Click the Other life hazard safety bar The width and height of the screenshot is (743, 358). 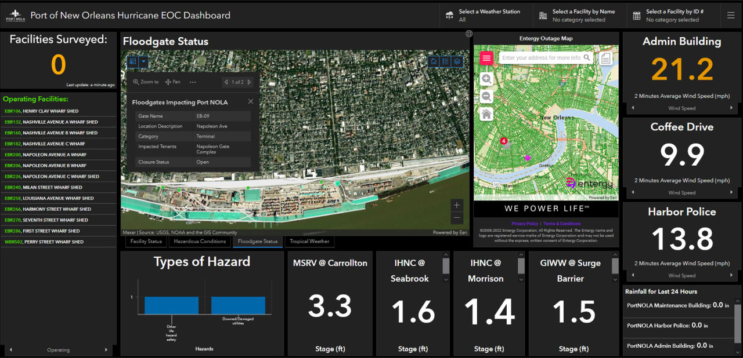171,305
